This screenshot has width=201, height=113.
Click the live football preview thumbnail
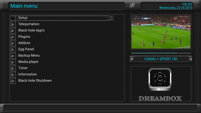(x=161, y=32)
